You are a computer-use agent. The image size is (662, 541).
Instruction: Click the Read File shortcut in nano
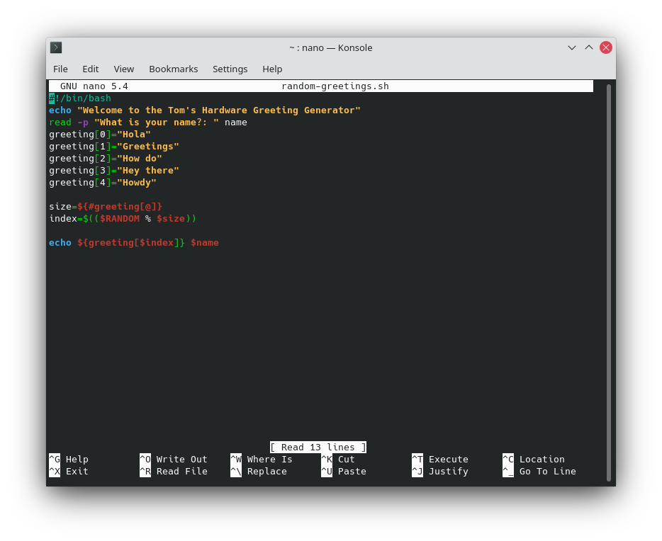(175, 471)
